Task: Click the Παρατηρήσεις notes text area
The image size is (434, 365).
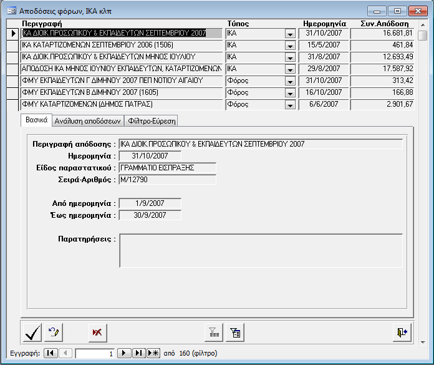Action: pos(261,250)
